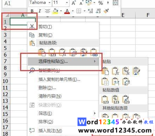Viewport: 155px width, 136px height.
Task: Choose 删除(D)... from the context menu
Action: coord(63,88)
